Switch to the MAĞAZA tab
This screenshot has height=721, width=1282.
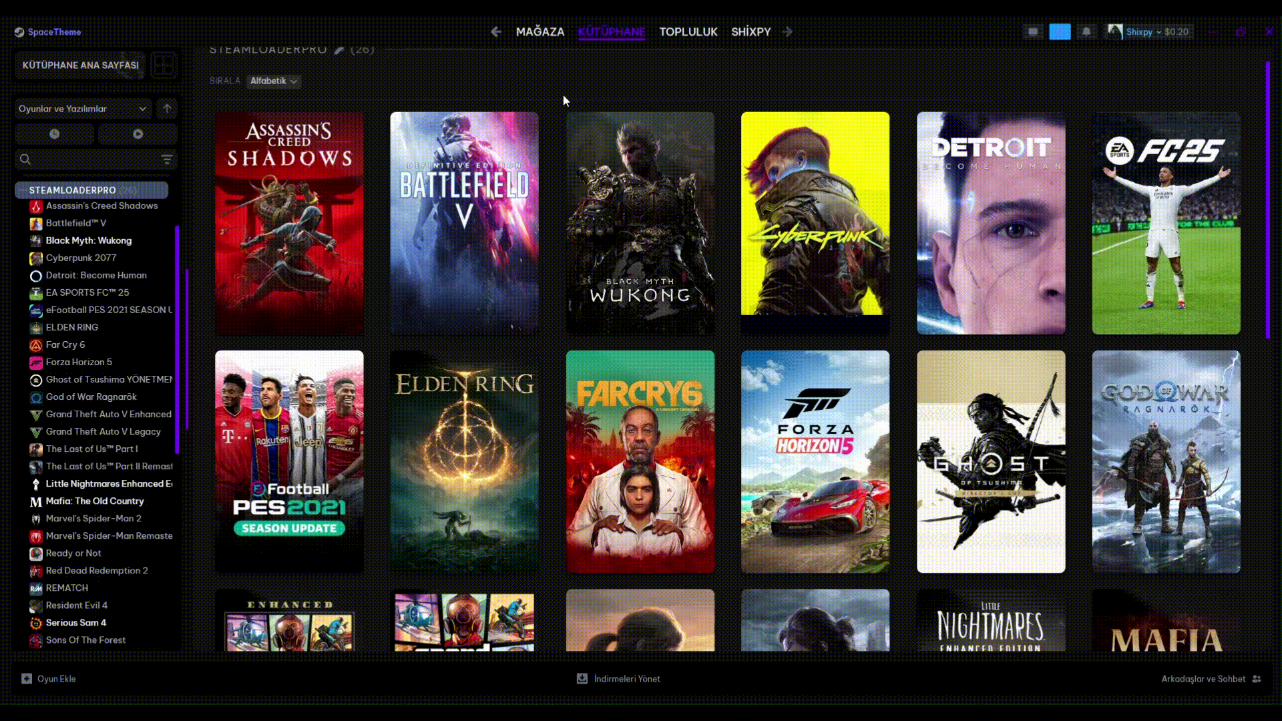(x=541, y=31)
